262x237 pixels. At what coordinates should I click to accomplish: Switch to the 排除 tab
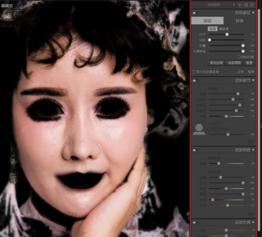240,21
